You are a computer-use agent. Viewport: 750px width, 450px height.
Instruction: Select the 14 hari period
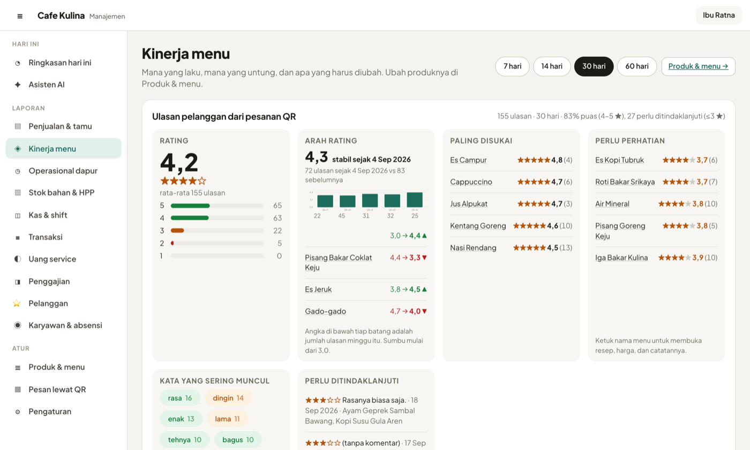[552, 66]
